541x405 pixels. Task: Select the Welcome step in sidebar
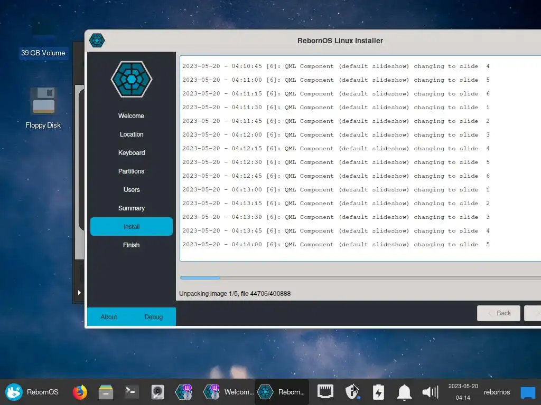coord(131,115)
